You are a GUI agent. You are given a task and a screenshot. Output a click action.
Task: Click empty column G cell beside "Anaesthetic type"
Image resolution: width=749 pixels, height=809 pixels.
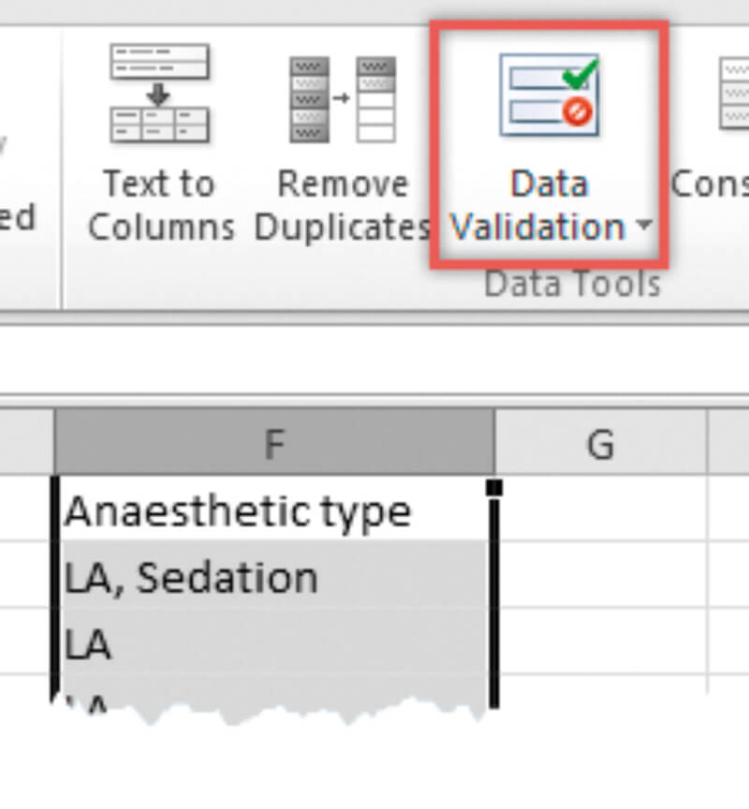point(599,511)
